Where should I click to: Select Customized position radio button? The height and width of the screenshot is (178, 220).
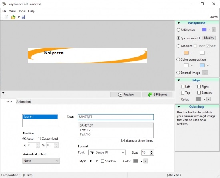pos(39,138)
